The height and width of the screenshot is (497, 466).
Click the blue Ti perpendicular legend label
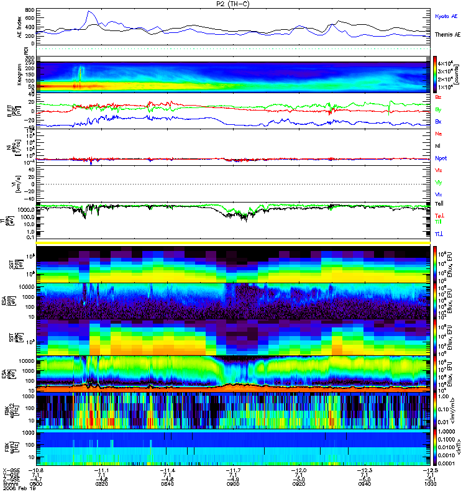439,234
